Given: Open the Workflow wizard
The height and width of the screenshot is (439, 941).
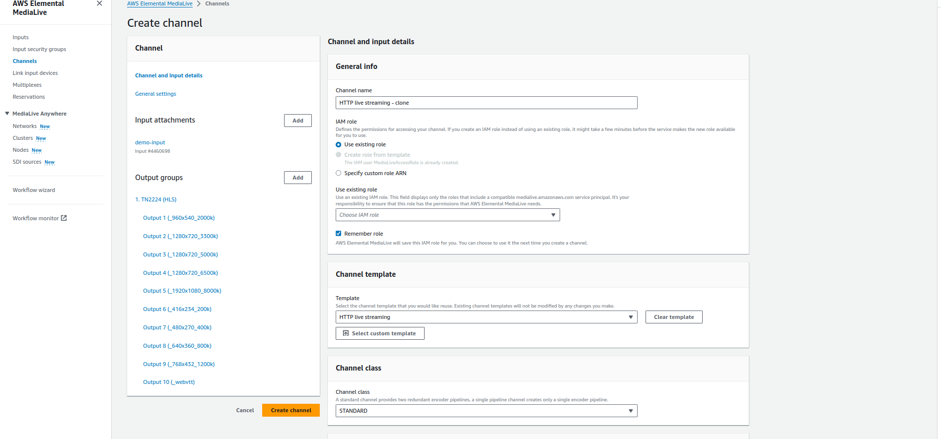Looking at the screenshot, I should pyautogui.click(x=34, y=190).
